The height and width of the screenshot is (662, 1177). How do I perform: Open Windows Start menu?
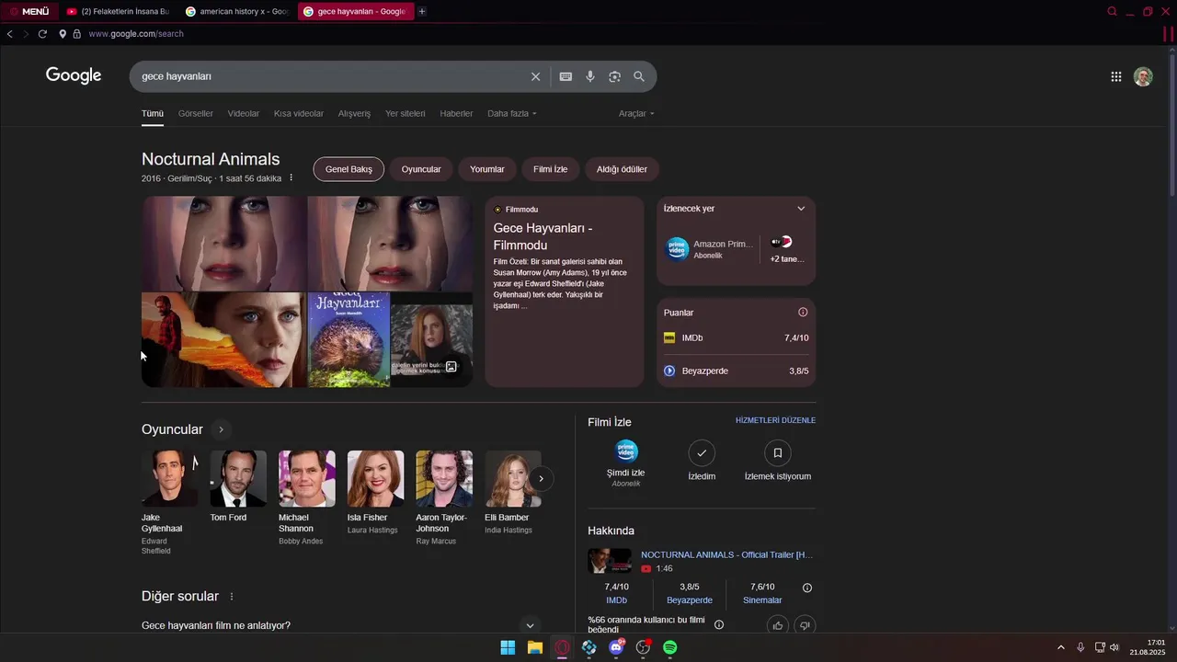click(508, 647)
